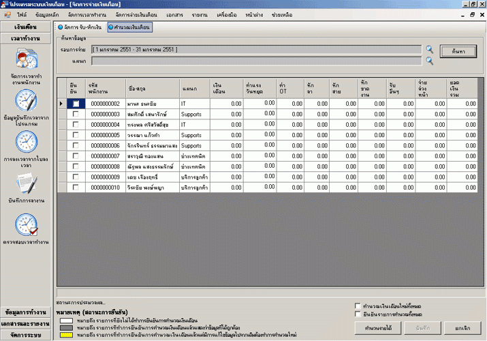Expand the ข้อมูลการทำงาน sidebar section
Image resolution: width=487 pixels, height=341 pixels.
coord(25,312)
